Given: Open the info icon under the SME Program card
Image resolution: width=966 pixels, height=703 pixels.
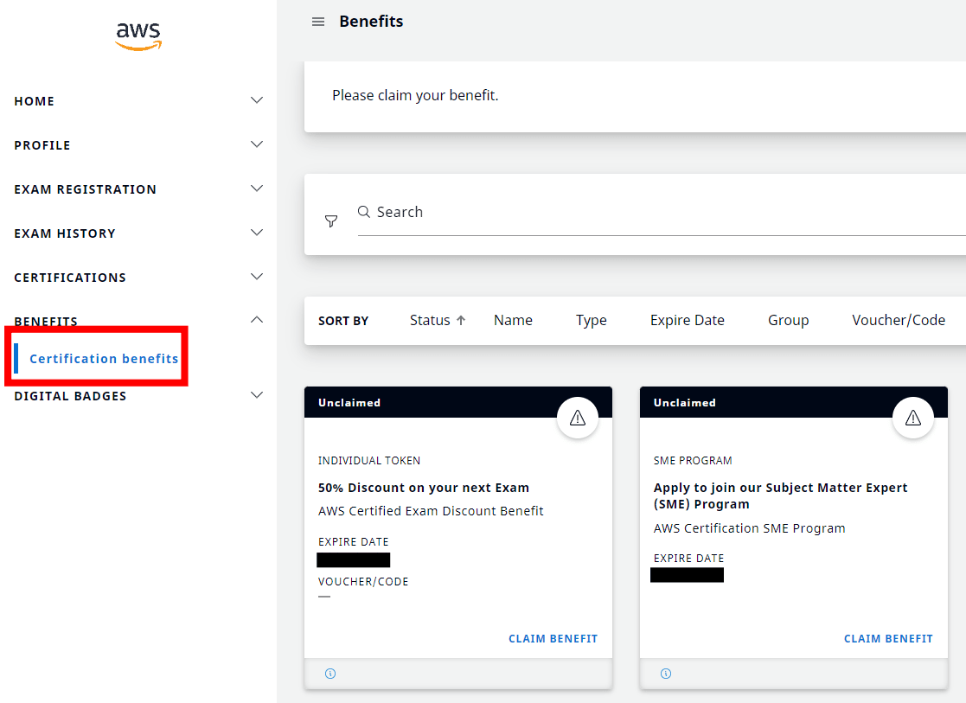Looking at the screenshot, I should click(666, 674).
